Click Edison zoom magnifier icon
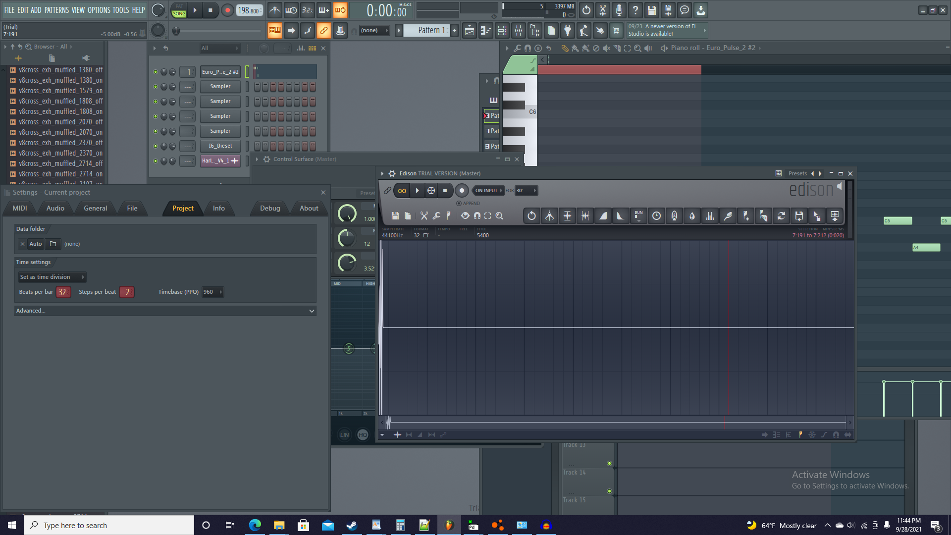 point(499,216)
